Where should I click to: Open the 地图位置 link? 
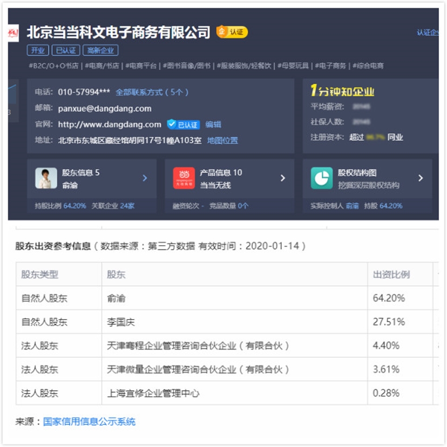222,140
